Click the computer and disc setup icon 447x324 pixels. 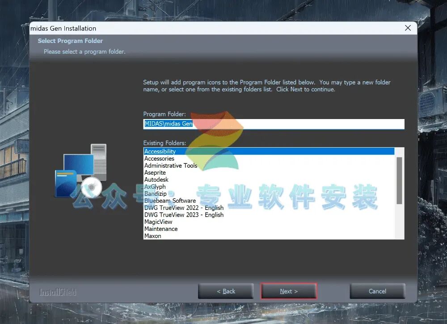point(80,171)
